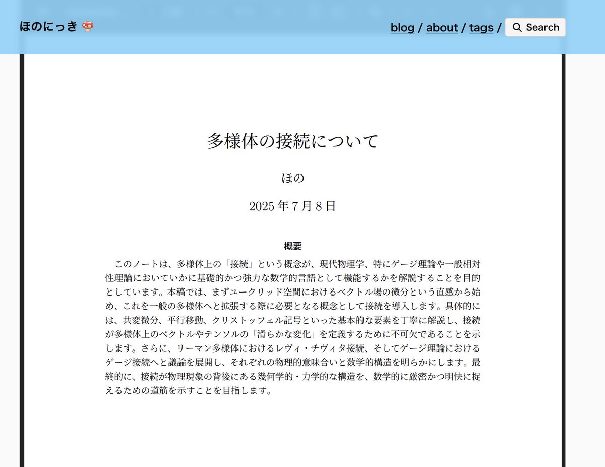
Task: Click the line beginning します。さらに、リーマン多様体
Action: 293,348
